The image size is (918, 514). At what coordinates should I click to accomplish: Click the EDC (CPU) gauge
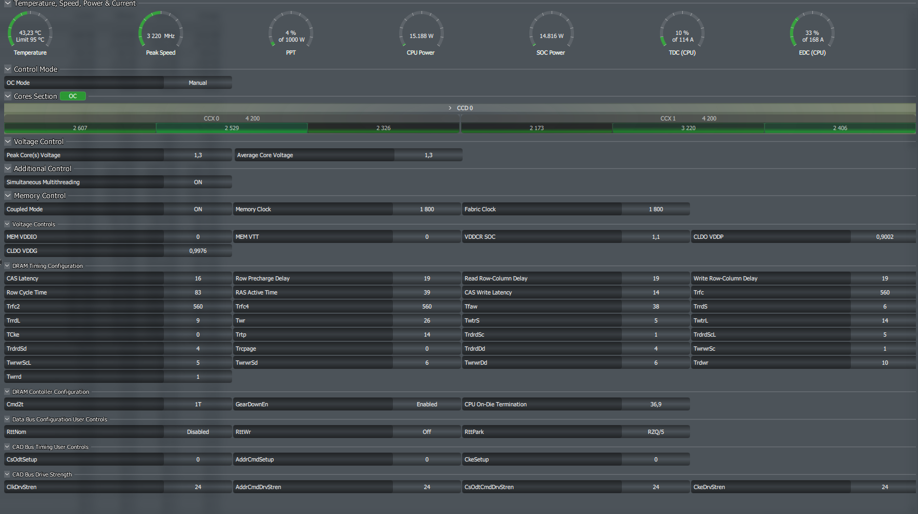click(812, 32)
